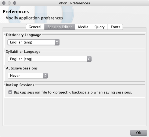
Task: Open the Dictionary Language dropdown
Action: (34, 42)
